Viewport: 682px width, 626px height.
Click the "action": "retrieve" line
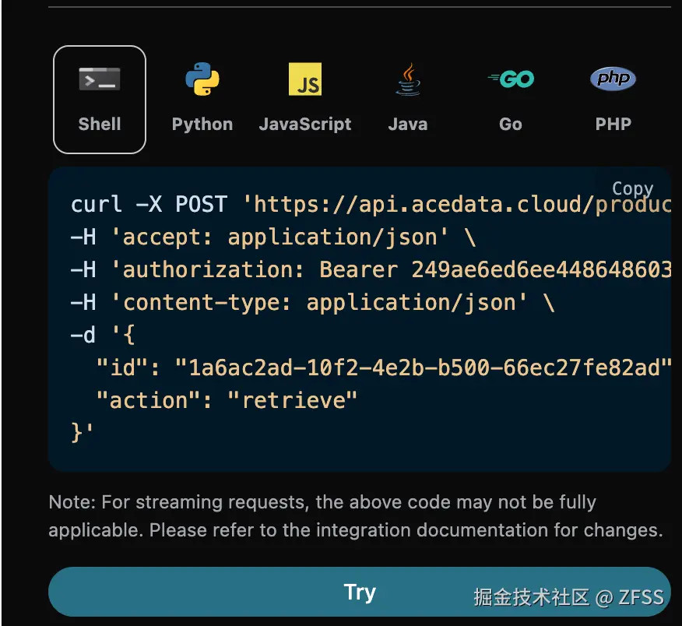(x=227, y=400)
